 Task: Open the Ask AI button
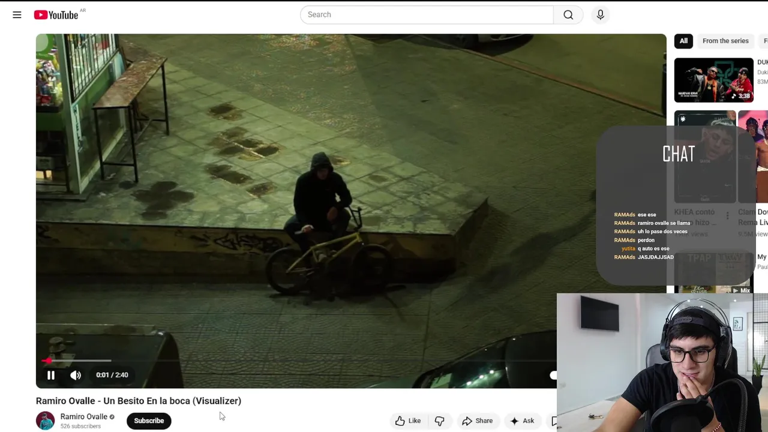click(x=522, y=421)
